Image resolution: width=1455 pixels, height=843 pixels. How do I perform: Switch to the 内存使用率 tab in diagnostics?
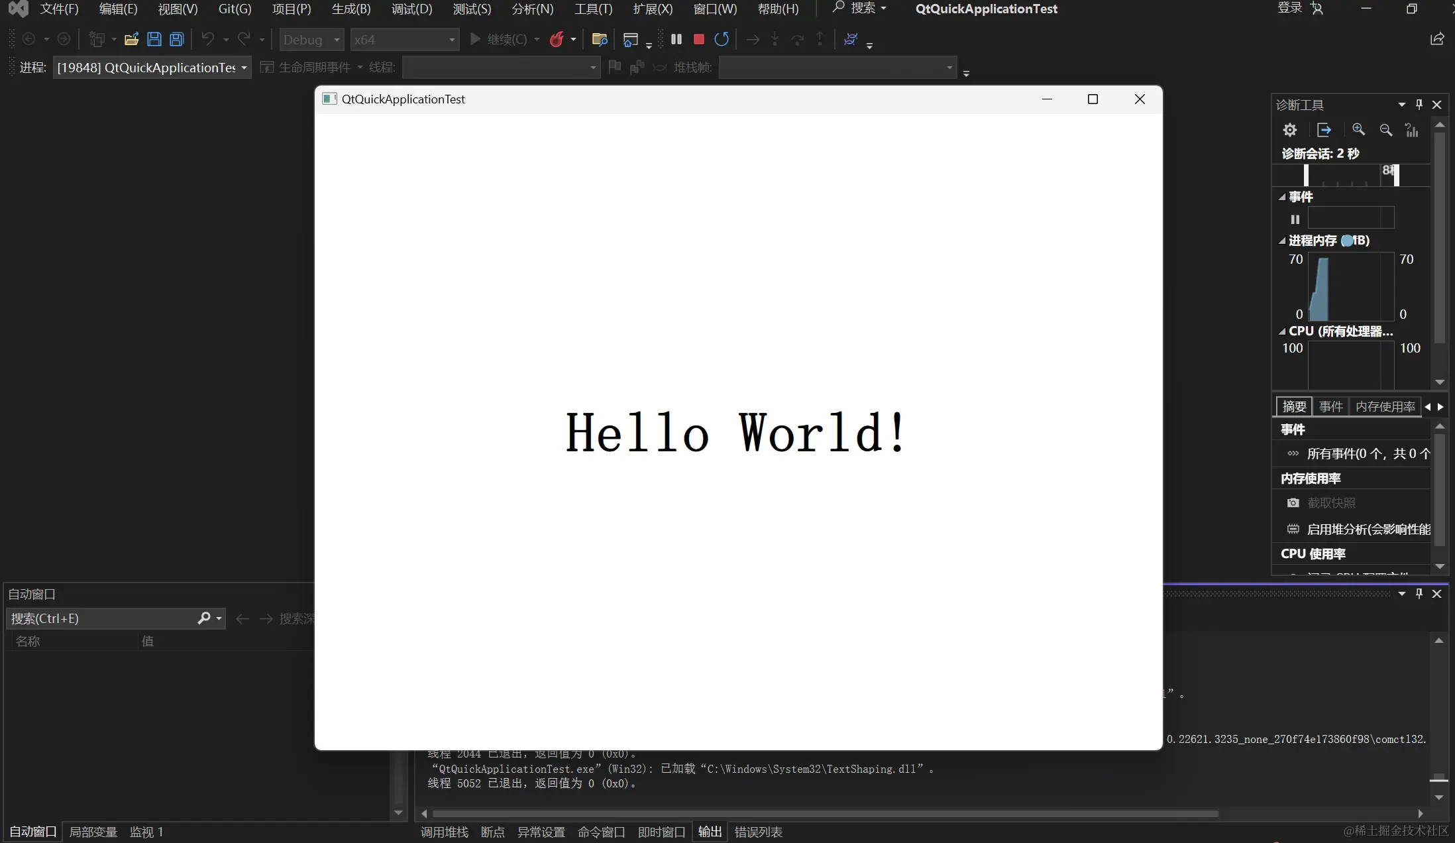click(1385, 406)
